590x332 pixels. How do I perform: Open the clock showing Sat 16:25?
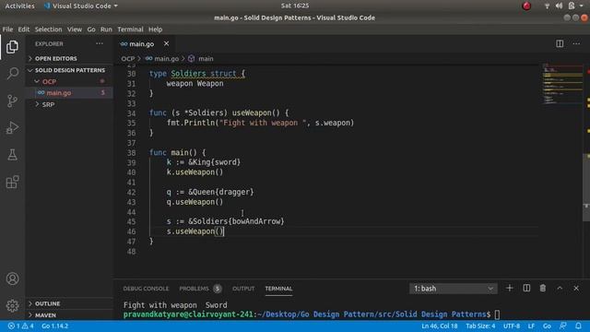[x=295, y=6]
